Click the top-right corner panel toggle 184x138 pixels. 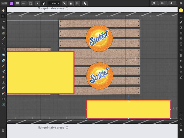[181, 3]
